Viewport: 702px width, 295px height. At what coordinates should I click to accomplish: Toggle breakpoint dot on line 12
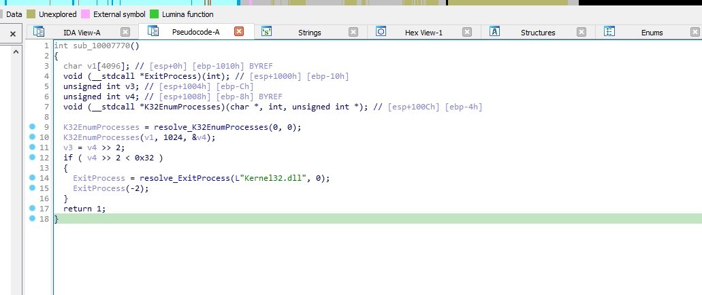[x=32, y=157]
